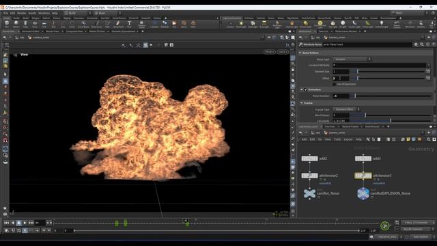The height and width of the screenshot is (246, 437).
Task: Select the Torus shelf tool
Action: coord(35,25)
